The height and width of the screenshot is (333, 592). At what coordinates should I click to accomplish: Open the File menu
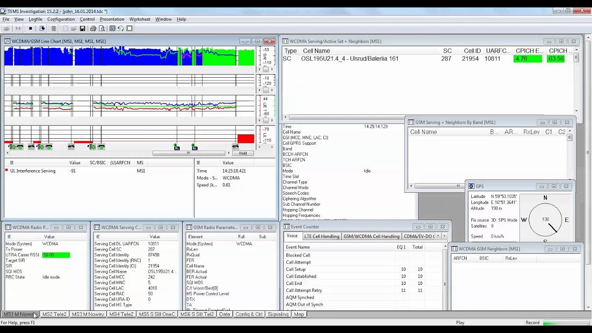click(6, 19)
